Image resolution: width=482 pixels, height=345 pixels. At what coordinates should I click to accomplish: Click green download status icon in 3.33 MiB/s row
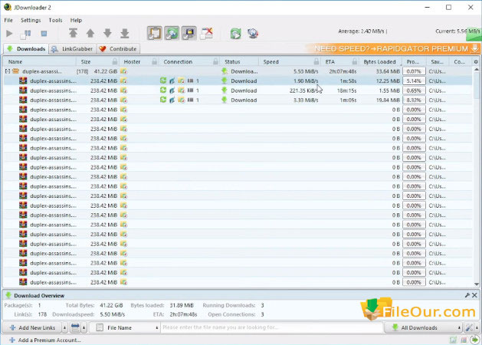tap(225, 100)
